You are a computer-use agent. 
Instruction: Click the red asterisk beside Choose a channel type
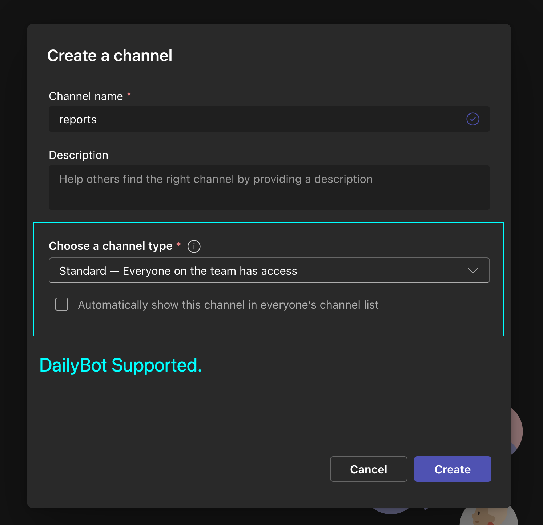[x=178, y=245]
